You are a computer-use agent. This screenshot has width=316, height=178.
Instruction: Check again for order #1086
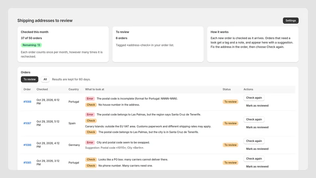click(x=254, y=141)
